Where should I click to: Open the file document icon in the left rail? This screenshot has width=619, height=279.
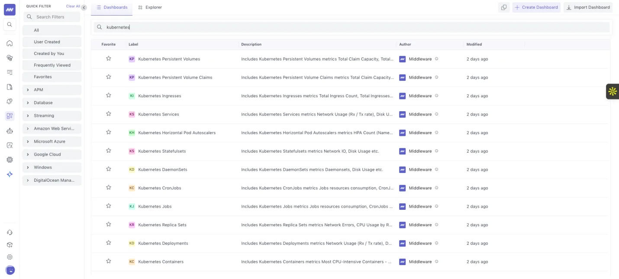pyautogui.click(x=10, y=87)
